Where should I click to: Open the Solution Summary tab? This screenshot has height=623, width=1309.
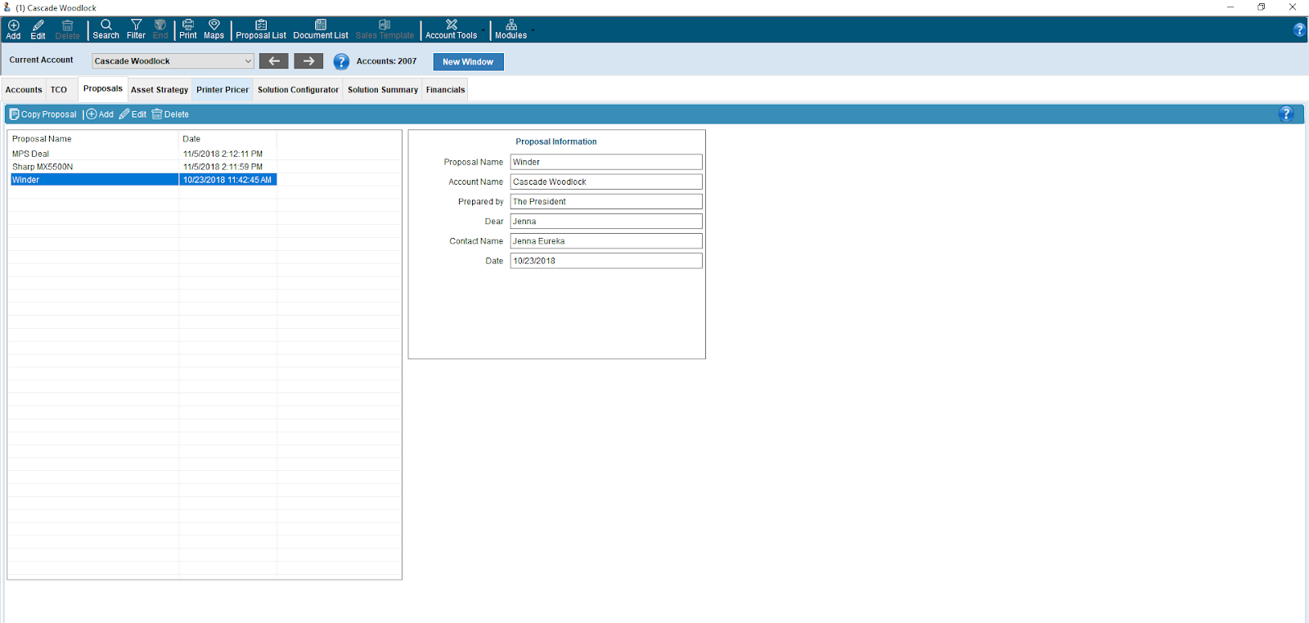pyautogui.click(x=383, y=90)
